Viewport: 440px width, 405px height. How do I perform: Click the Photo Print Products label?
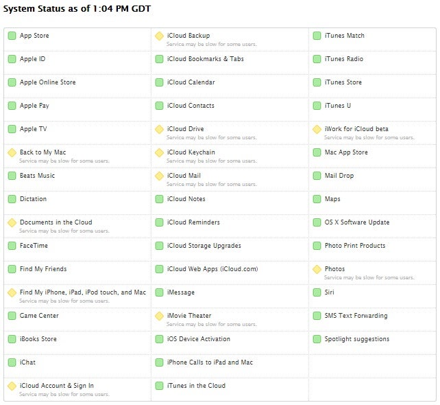pyautogui.click(x=355, y=246)
